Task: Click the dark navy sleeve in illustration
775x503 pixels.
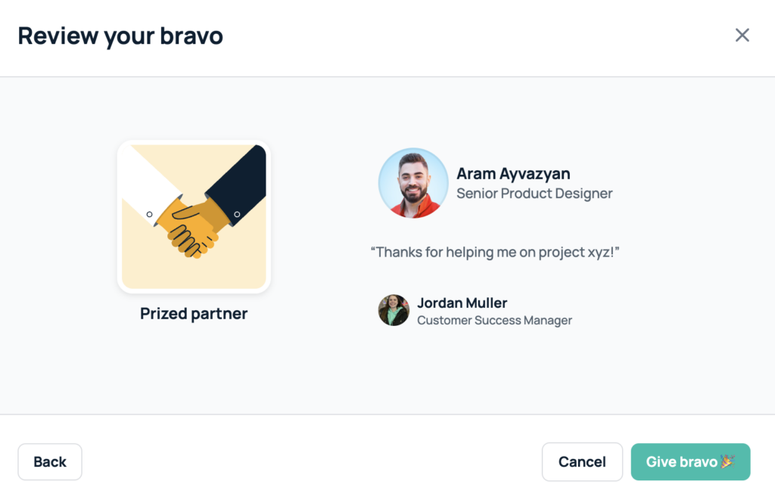Action: click(238, 186)
